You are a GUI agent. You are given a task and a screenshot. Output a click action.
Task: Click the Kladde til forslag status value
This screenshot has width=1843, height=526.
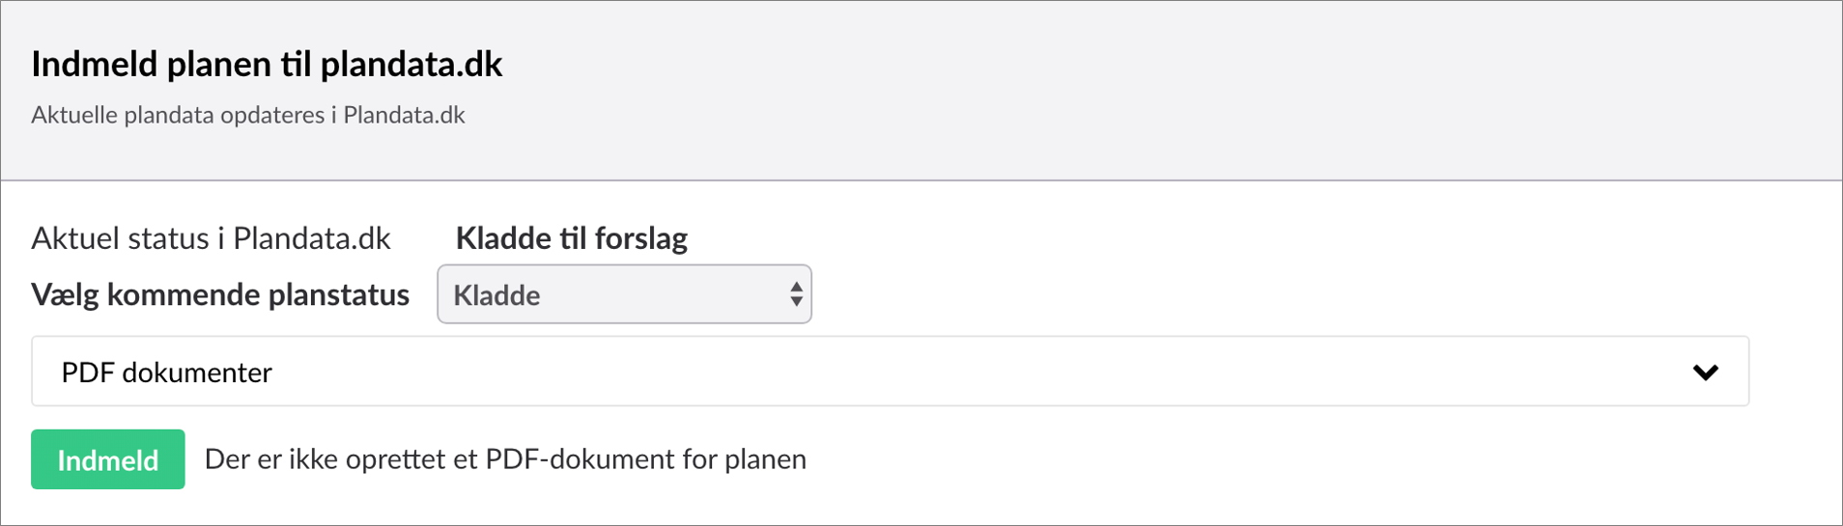(571, 238)
